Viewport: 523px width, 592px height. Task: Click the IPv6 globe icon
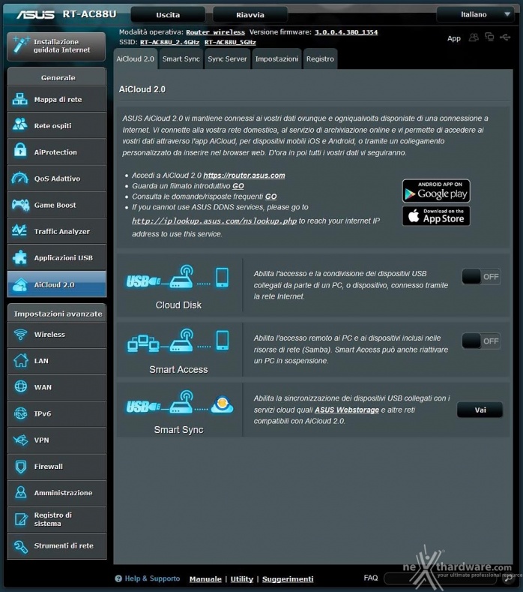tap(20, 413)
